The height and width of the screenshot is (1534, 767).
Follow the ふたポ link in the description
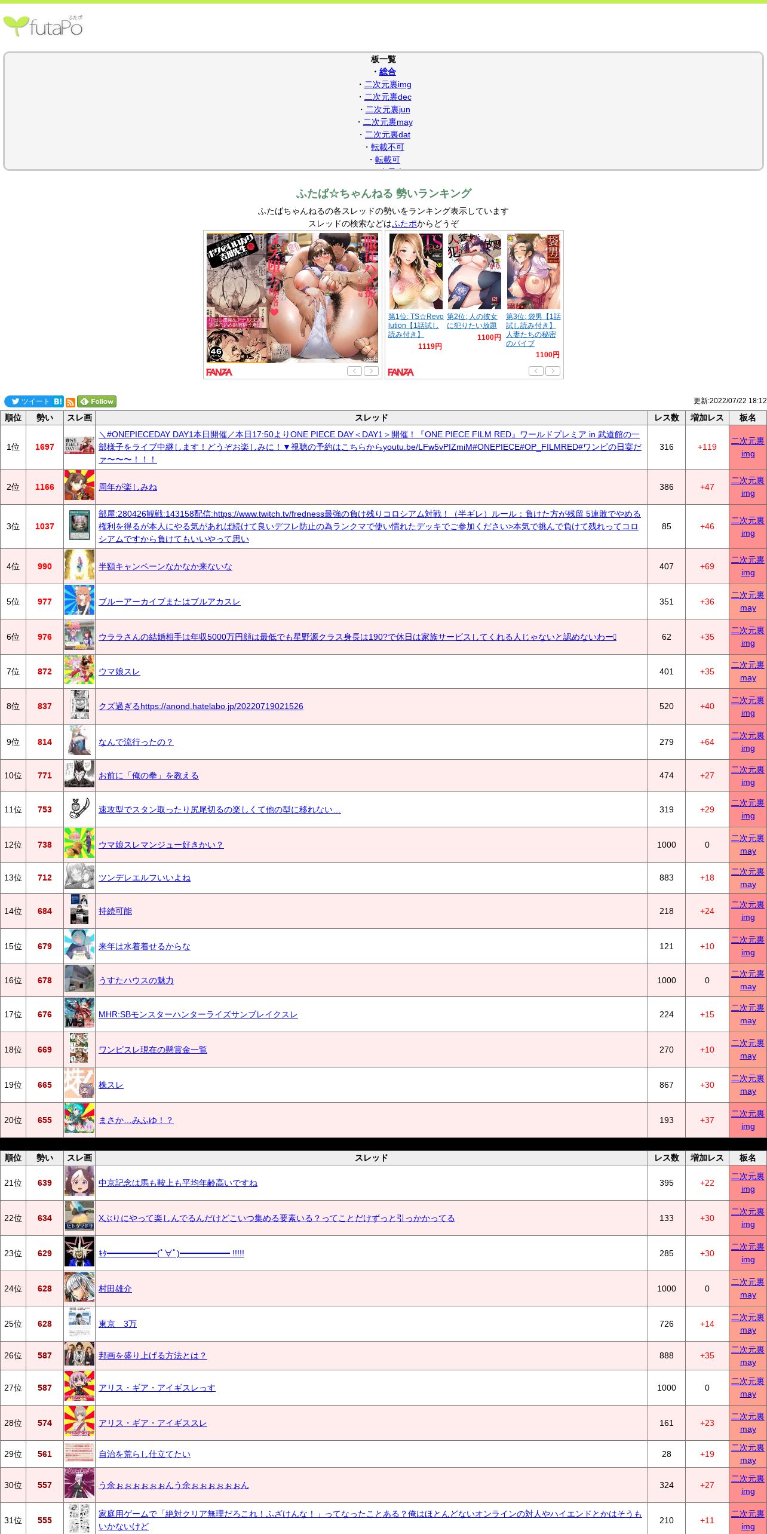point(404,223)
